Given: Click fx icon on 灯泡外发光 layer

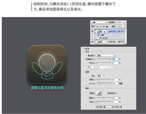Looking at the screenshot, I should click(121, 31).
